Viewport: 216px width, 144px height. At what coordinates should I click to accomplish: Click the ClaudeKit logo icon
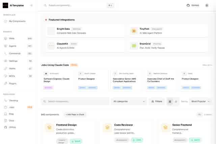(51, 46)
